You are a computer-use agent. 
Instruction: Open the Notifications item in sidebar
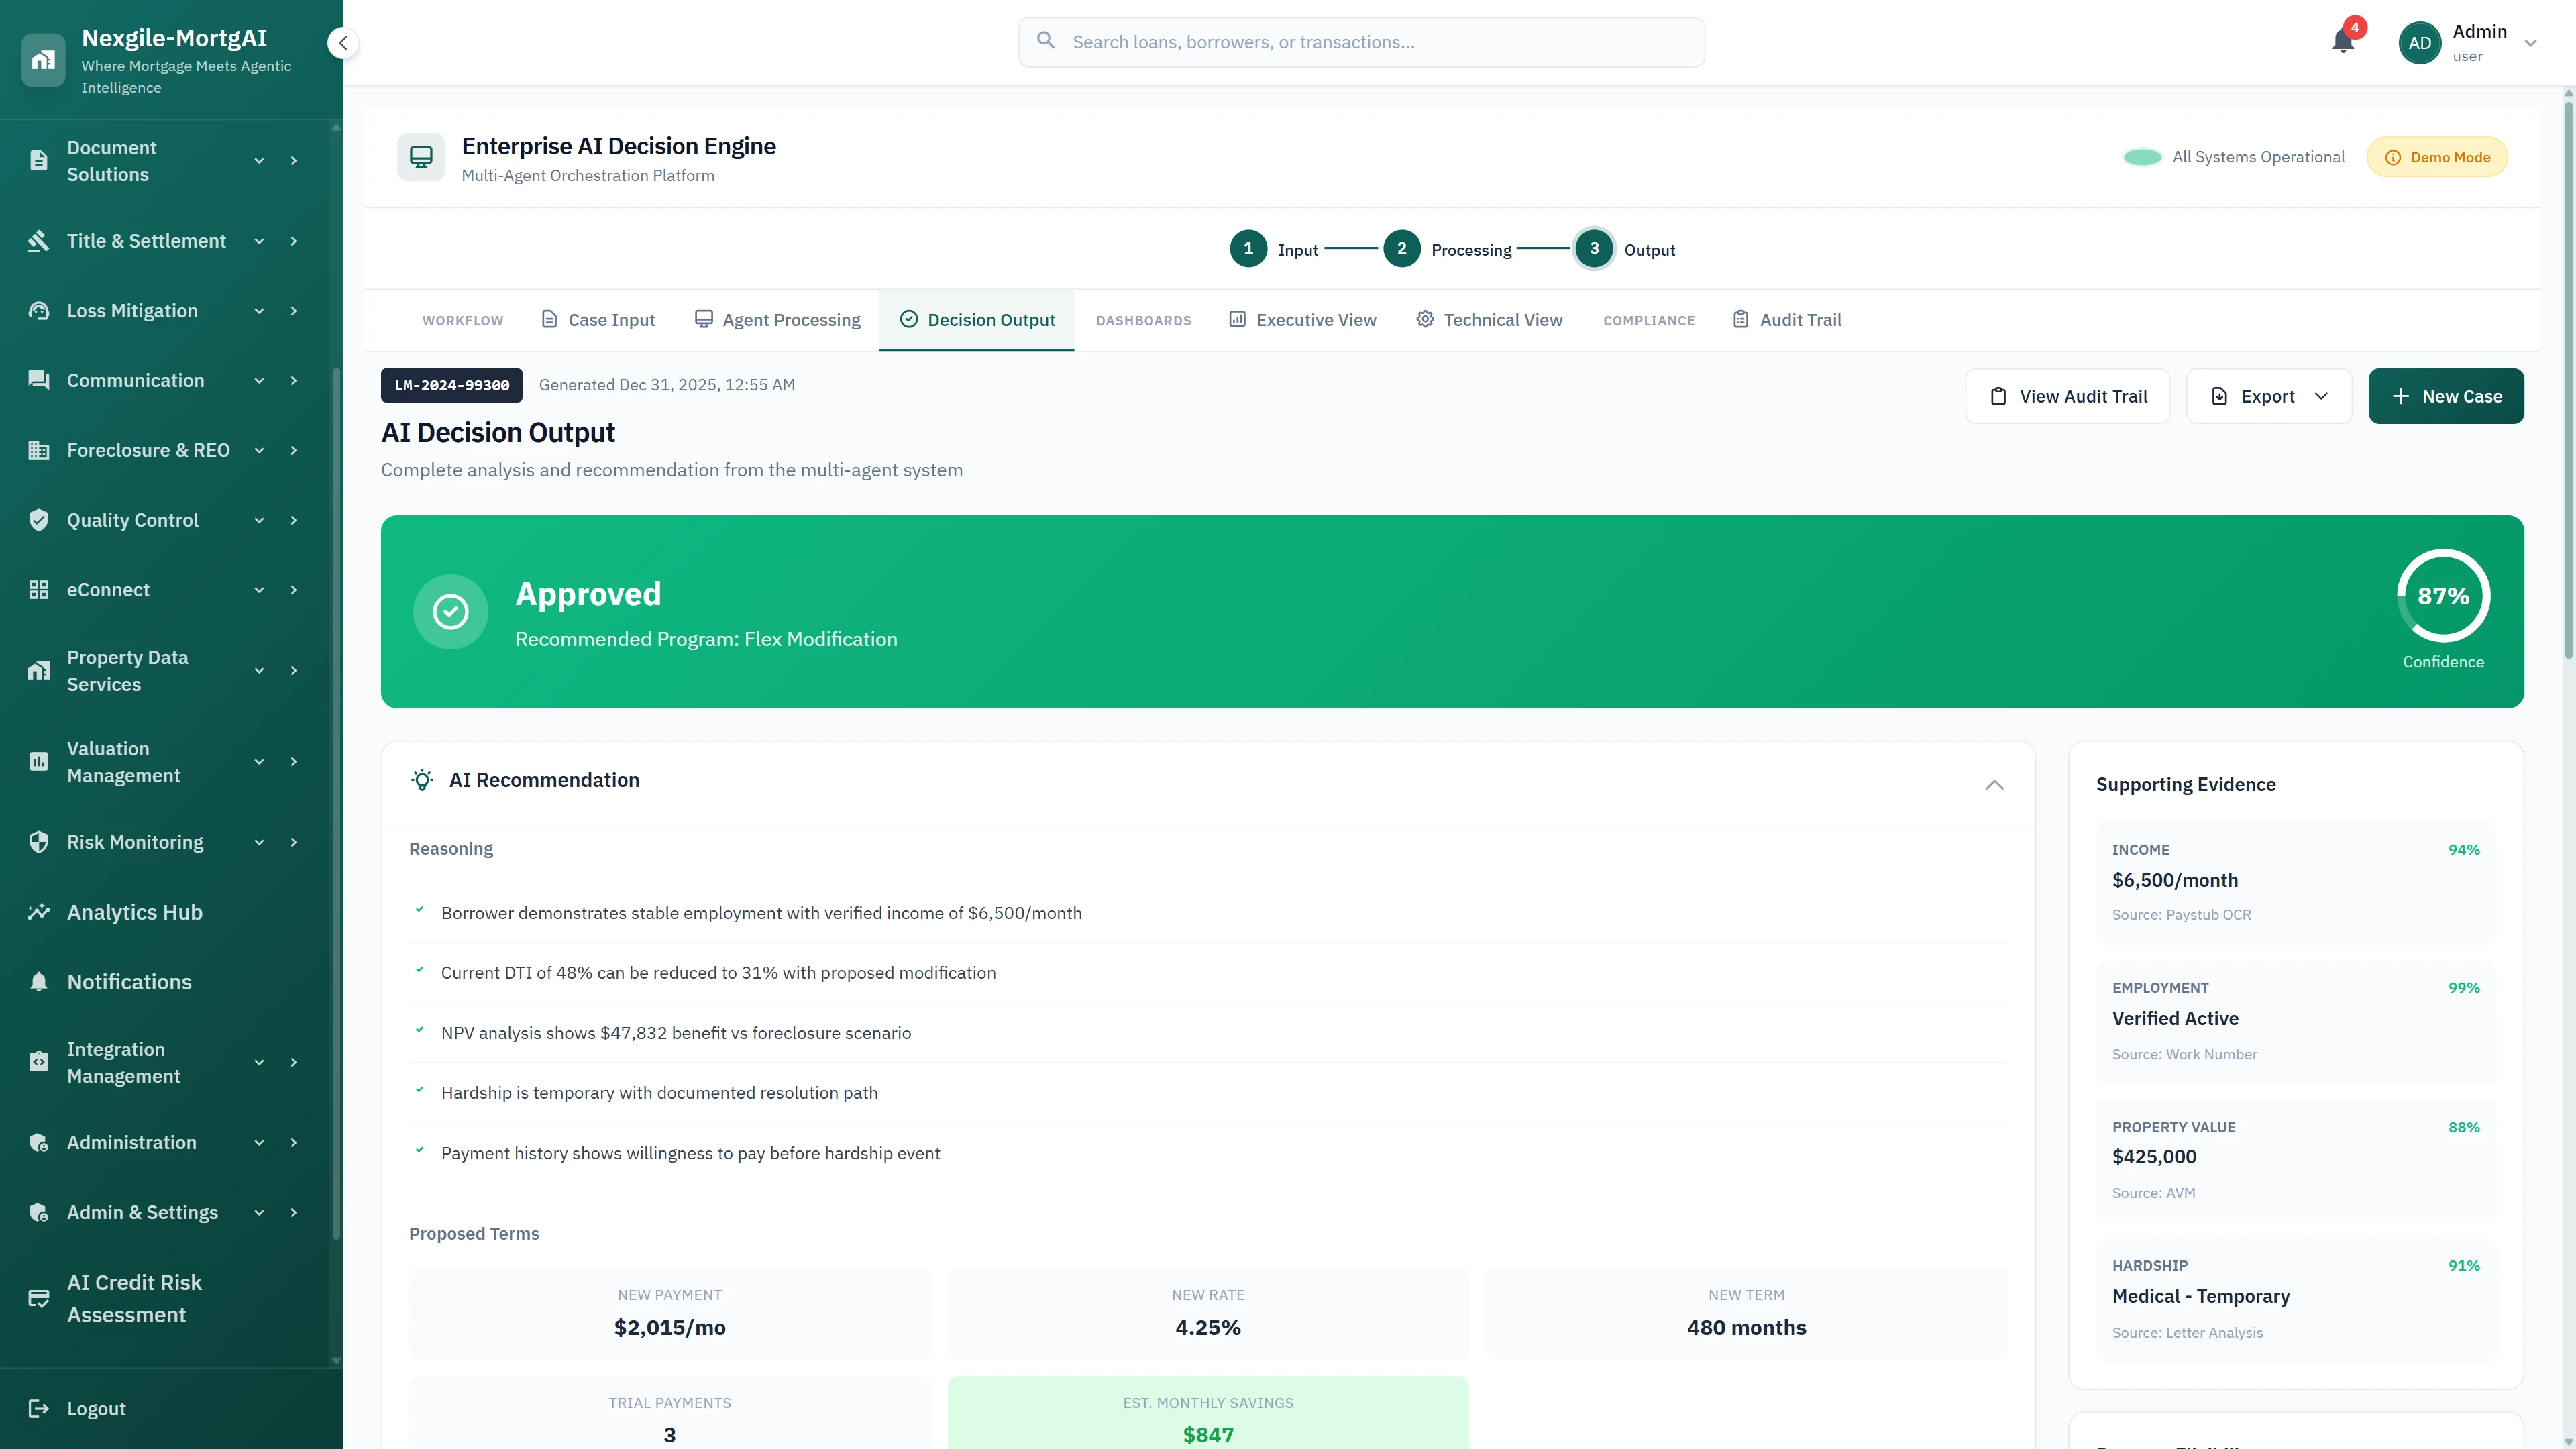point(129,982)
